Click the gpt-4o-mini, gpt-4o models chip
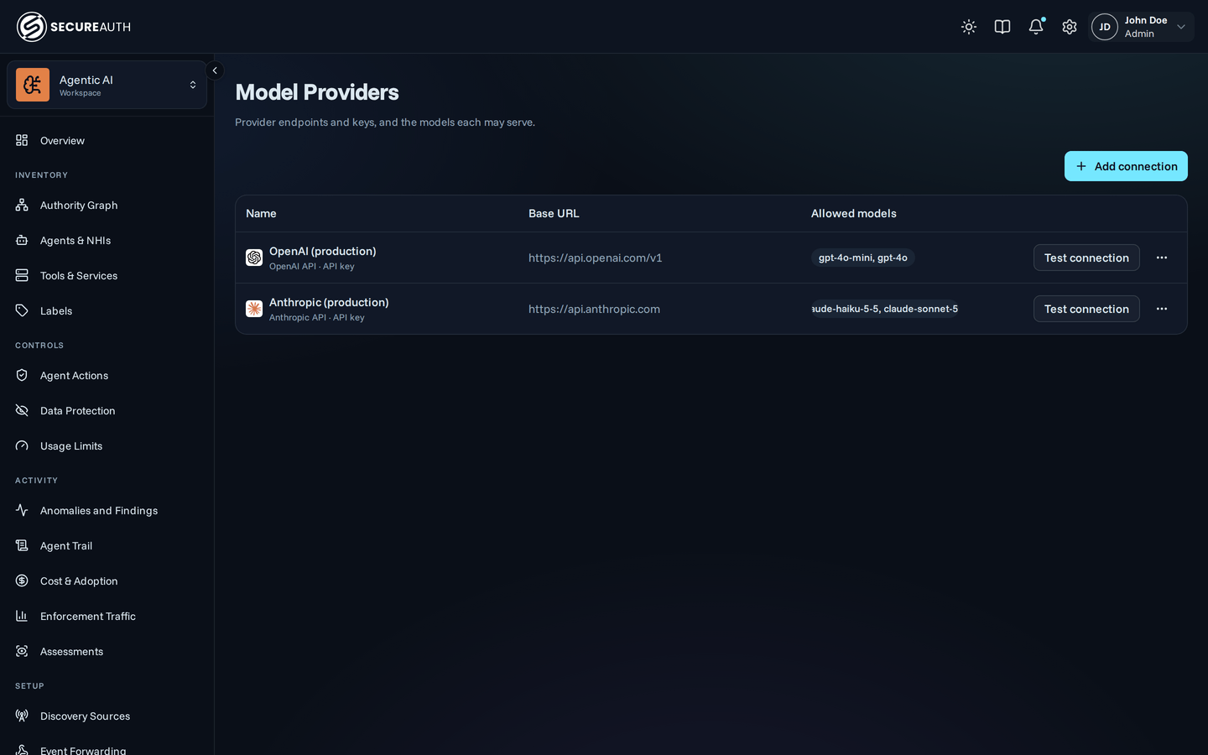 (863, 258)
